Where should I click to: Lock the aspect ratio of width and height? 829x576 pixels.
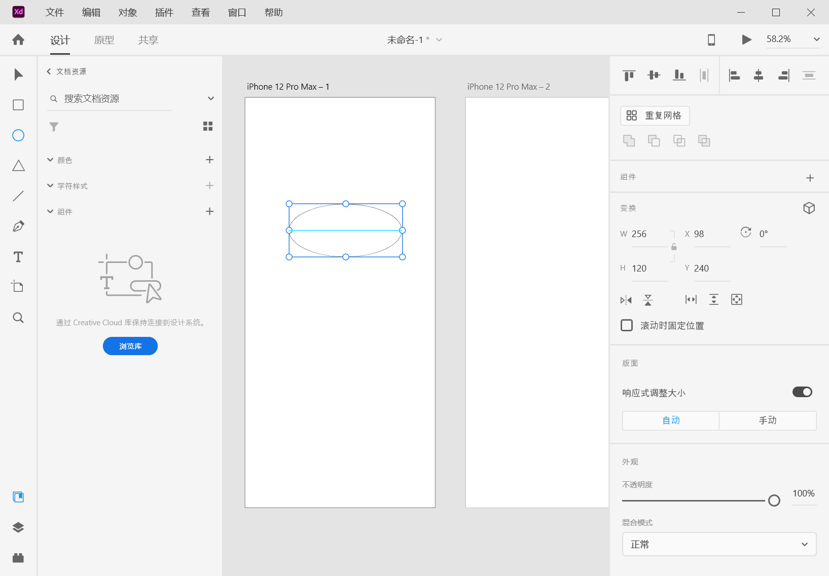674,247
